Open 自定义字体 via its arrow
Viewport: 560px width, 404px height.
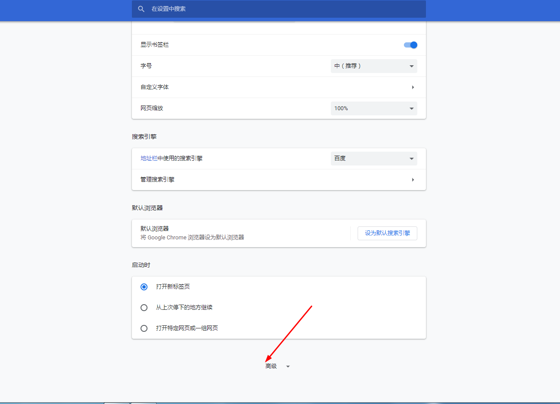(413, 87)
